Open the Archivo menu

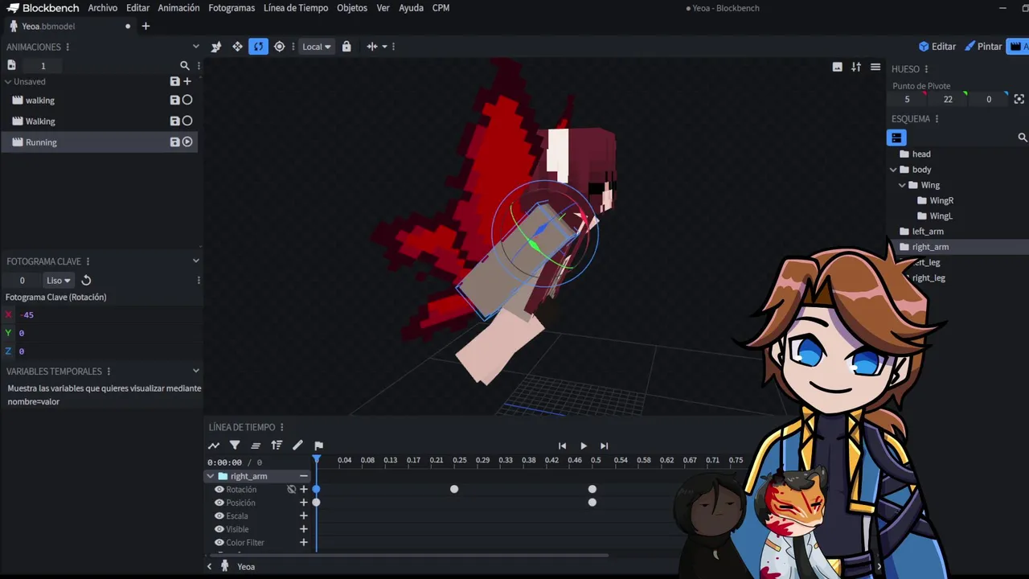(102, 8)
